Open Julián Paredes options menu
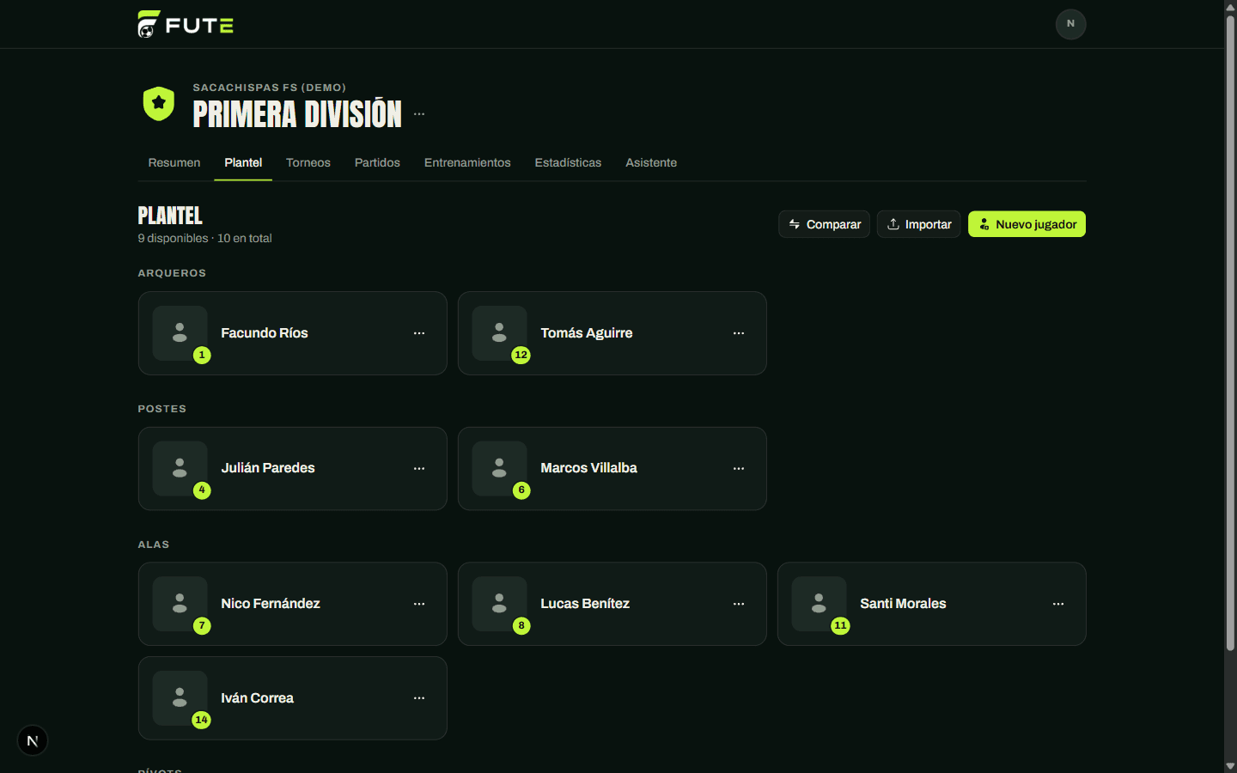Viewport: 1237px width, 773px height. click(x=419, y=469)
